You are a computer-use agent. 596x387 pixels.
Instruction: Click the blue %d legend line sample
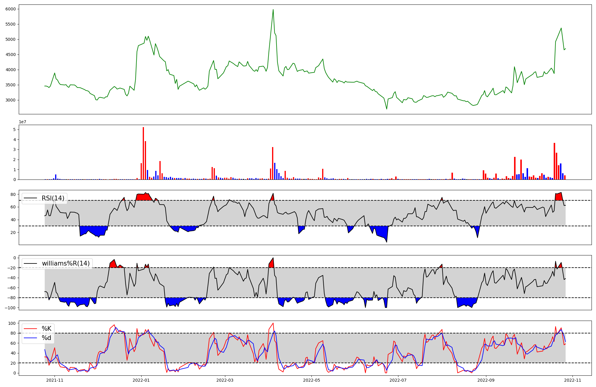(x=30, y=338)
